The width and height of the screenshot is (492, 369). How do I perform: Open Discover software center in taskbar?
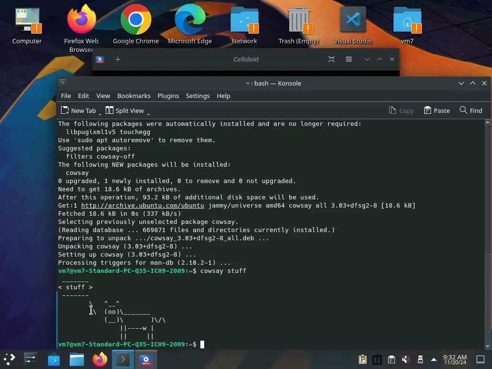click(x=54, y=359)
